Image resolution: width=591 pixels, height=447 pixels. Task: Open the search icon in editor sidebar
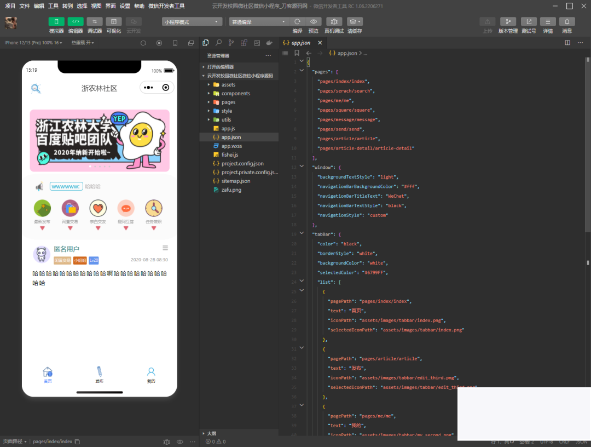tap(218, 43)
